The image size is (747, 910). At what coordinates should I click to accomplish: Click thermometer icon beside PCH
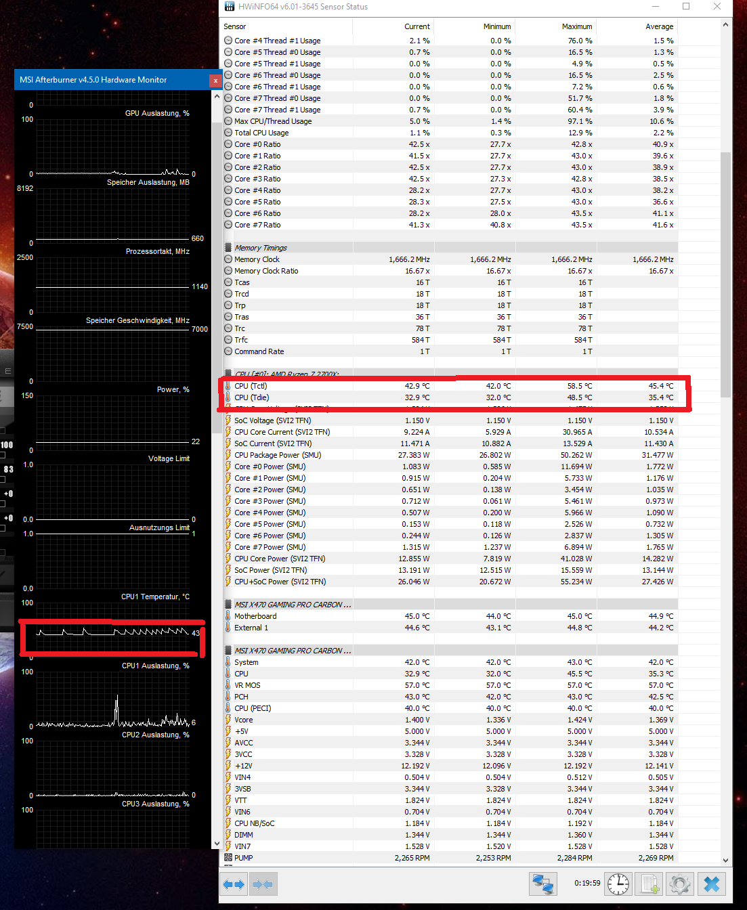click(x=228, y=697)
